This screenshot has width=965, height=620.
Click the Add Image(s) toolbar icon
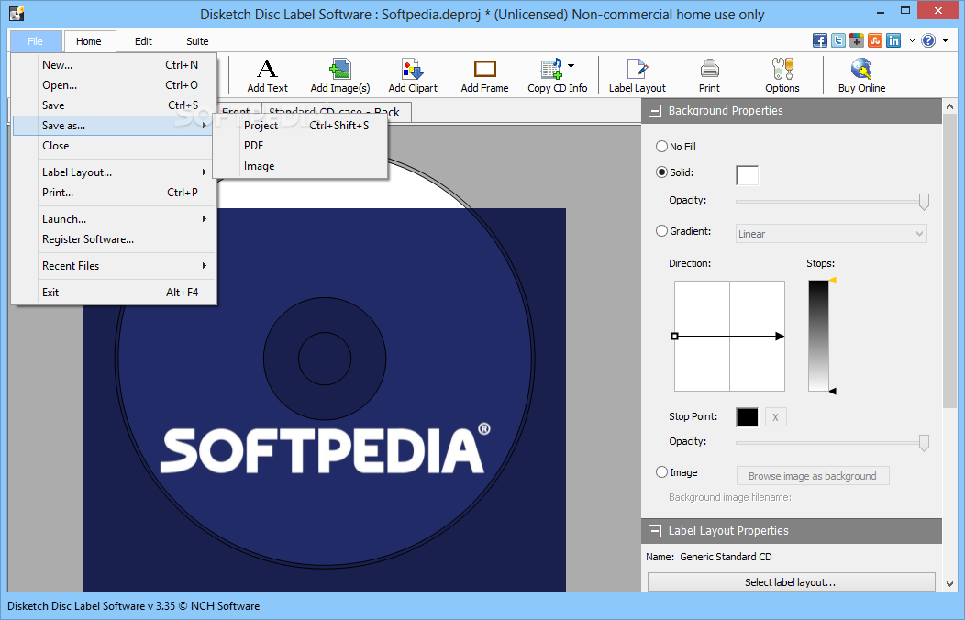[339, 75]
